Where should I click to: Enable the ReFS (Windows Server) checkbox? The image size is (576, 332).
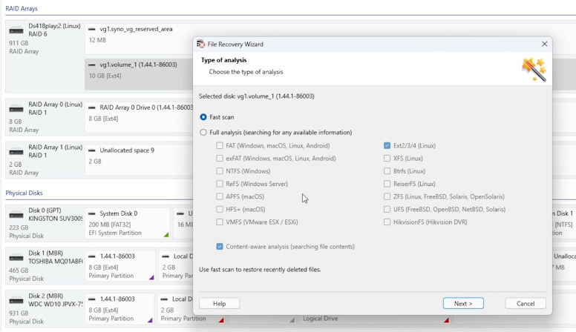pos(220,184)
